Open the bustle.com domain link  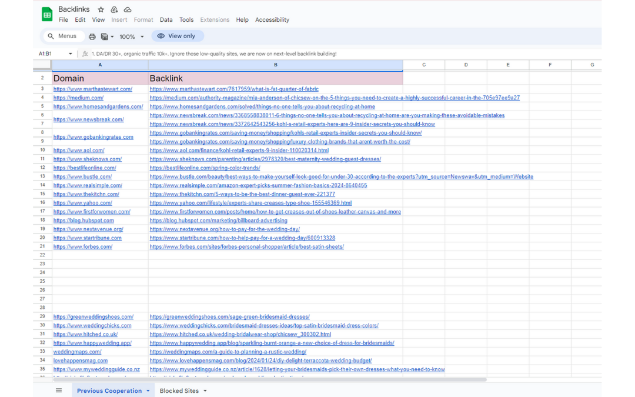(82, 176)
